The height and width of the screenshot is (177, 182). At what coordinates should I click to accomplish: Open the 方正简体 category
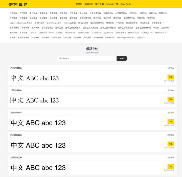13,18
